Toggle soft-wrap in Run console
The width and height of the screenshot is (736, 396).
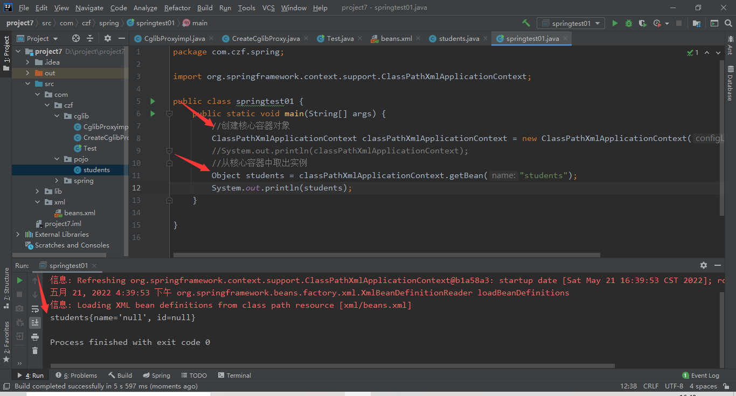(35, 309)
